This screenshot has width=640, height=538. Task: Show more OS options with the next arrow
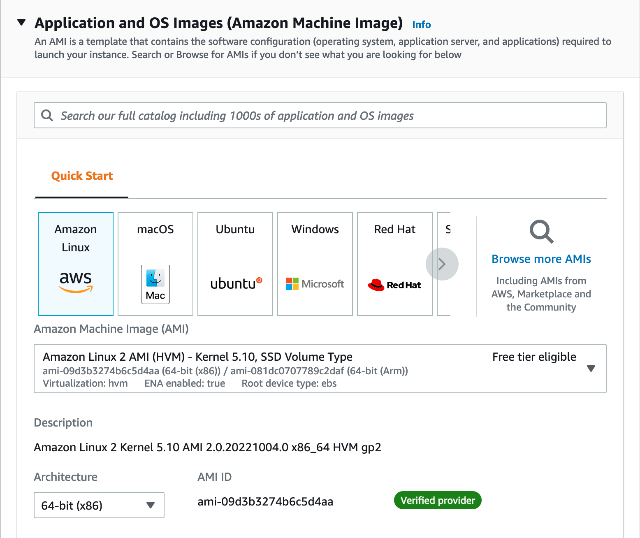pyautogui.click(x=442, y=264)
